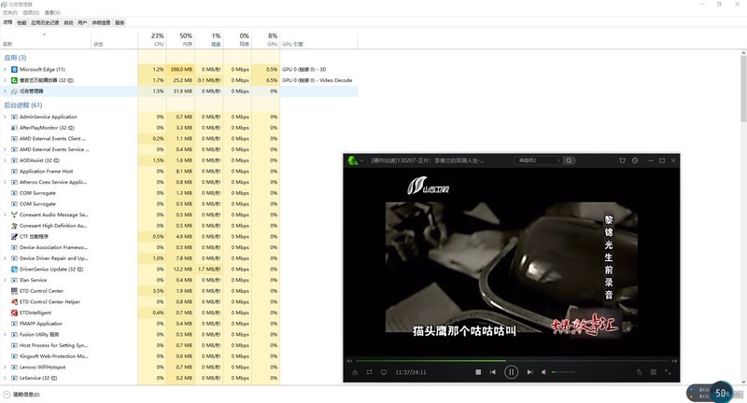Select FMAPP Application process

(41, 324)
